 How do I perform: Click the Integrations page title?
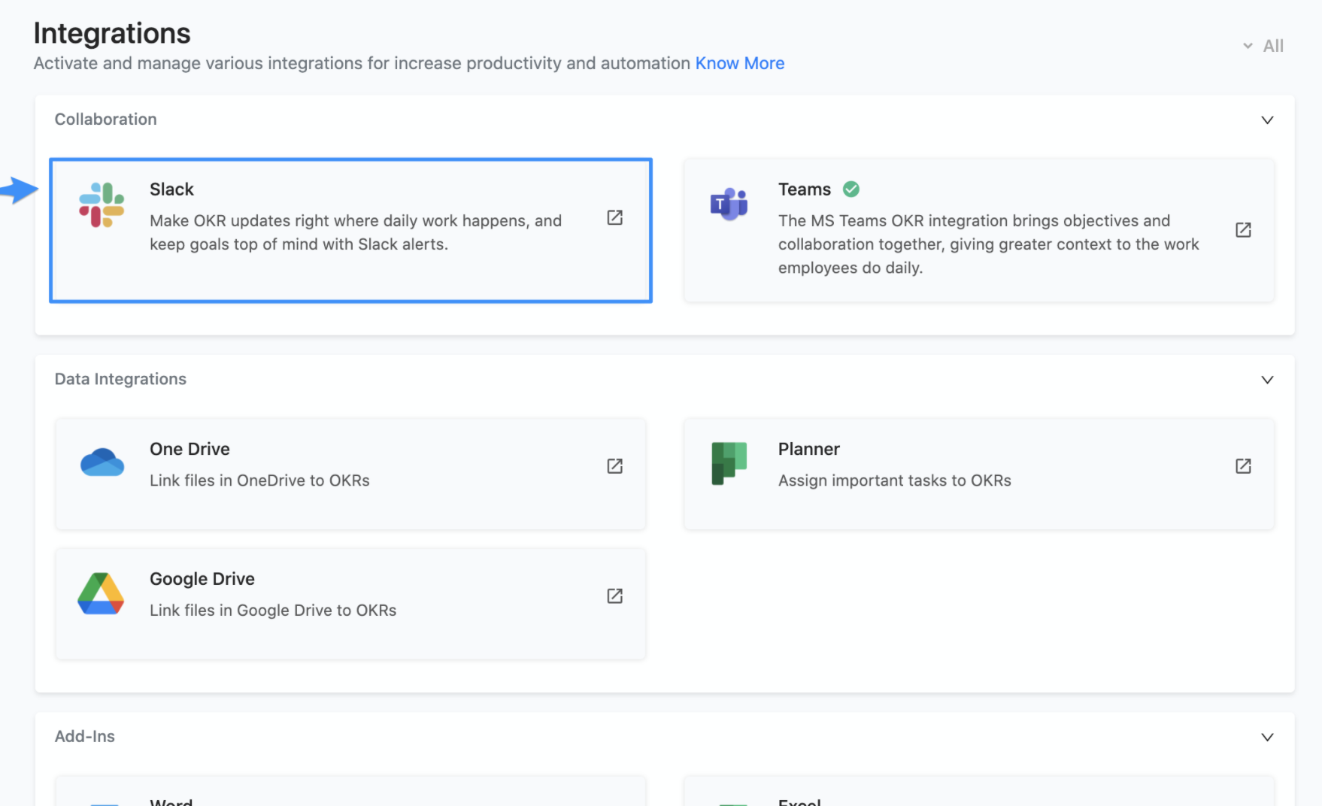112,33
